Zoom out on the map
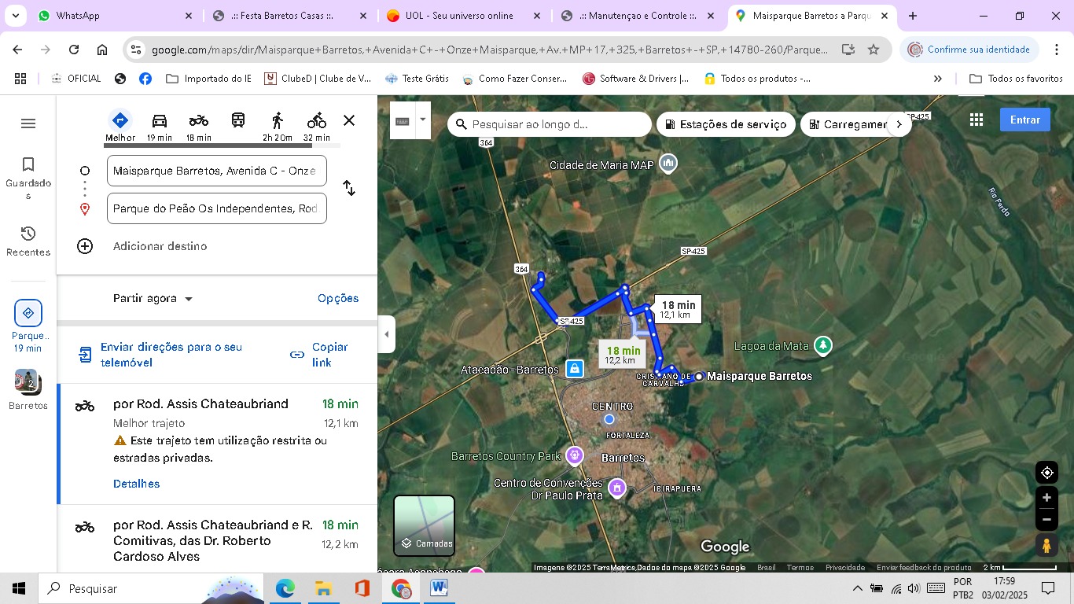 (1046, 519)
